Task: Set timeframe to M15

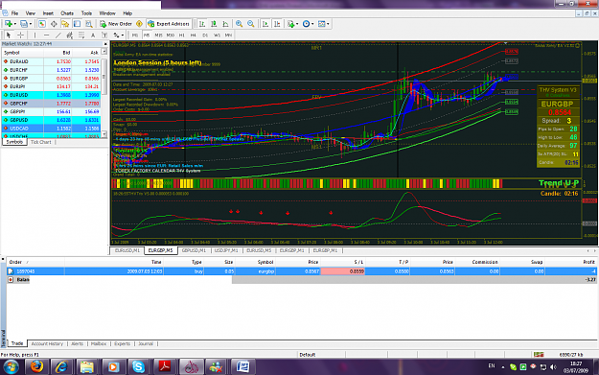Action: [158, 35]
